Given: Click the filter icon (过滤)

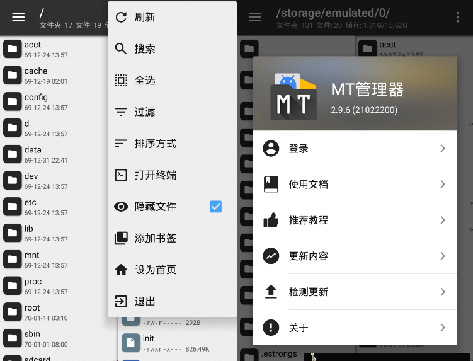Looking at the screenshot, I should click(x=121, y=112).
